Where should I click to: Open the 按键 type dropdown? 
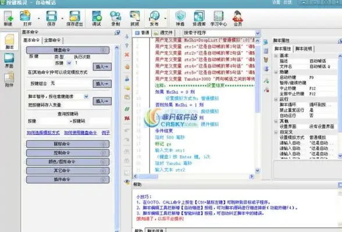69,63
